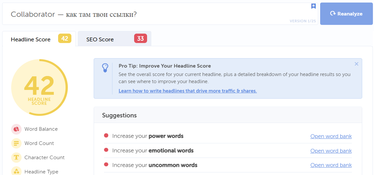This screenshot has width=375, height=175.
Task: Click the red 33 SEO badge
Action: point(141,39)
